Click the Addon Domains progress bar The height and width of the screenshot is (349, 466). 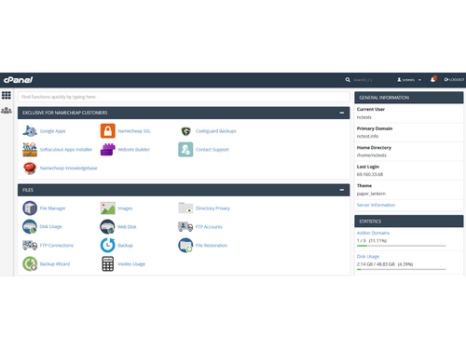(x=401, y=246)
